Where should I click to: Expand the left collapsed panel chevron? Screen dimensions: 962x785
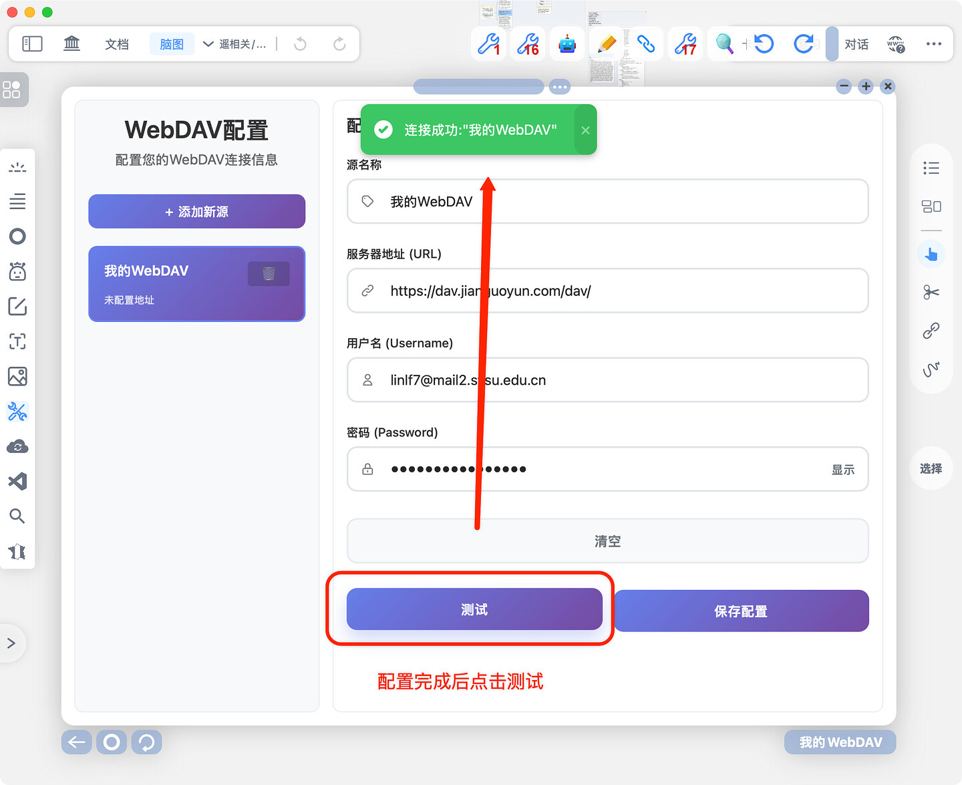(11, 643)
